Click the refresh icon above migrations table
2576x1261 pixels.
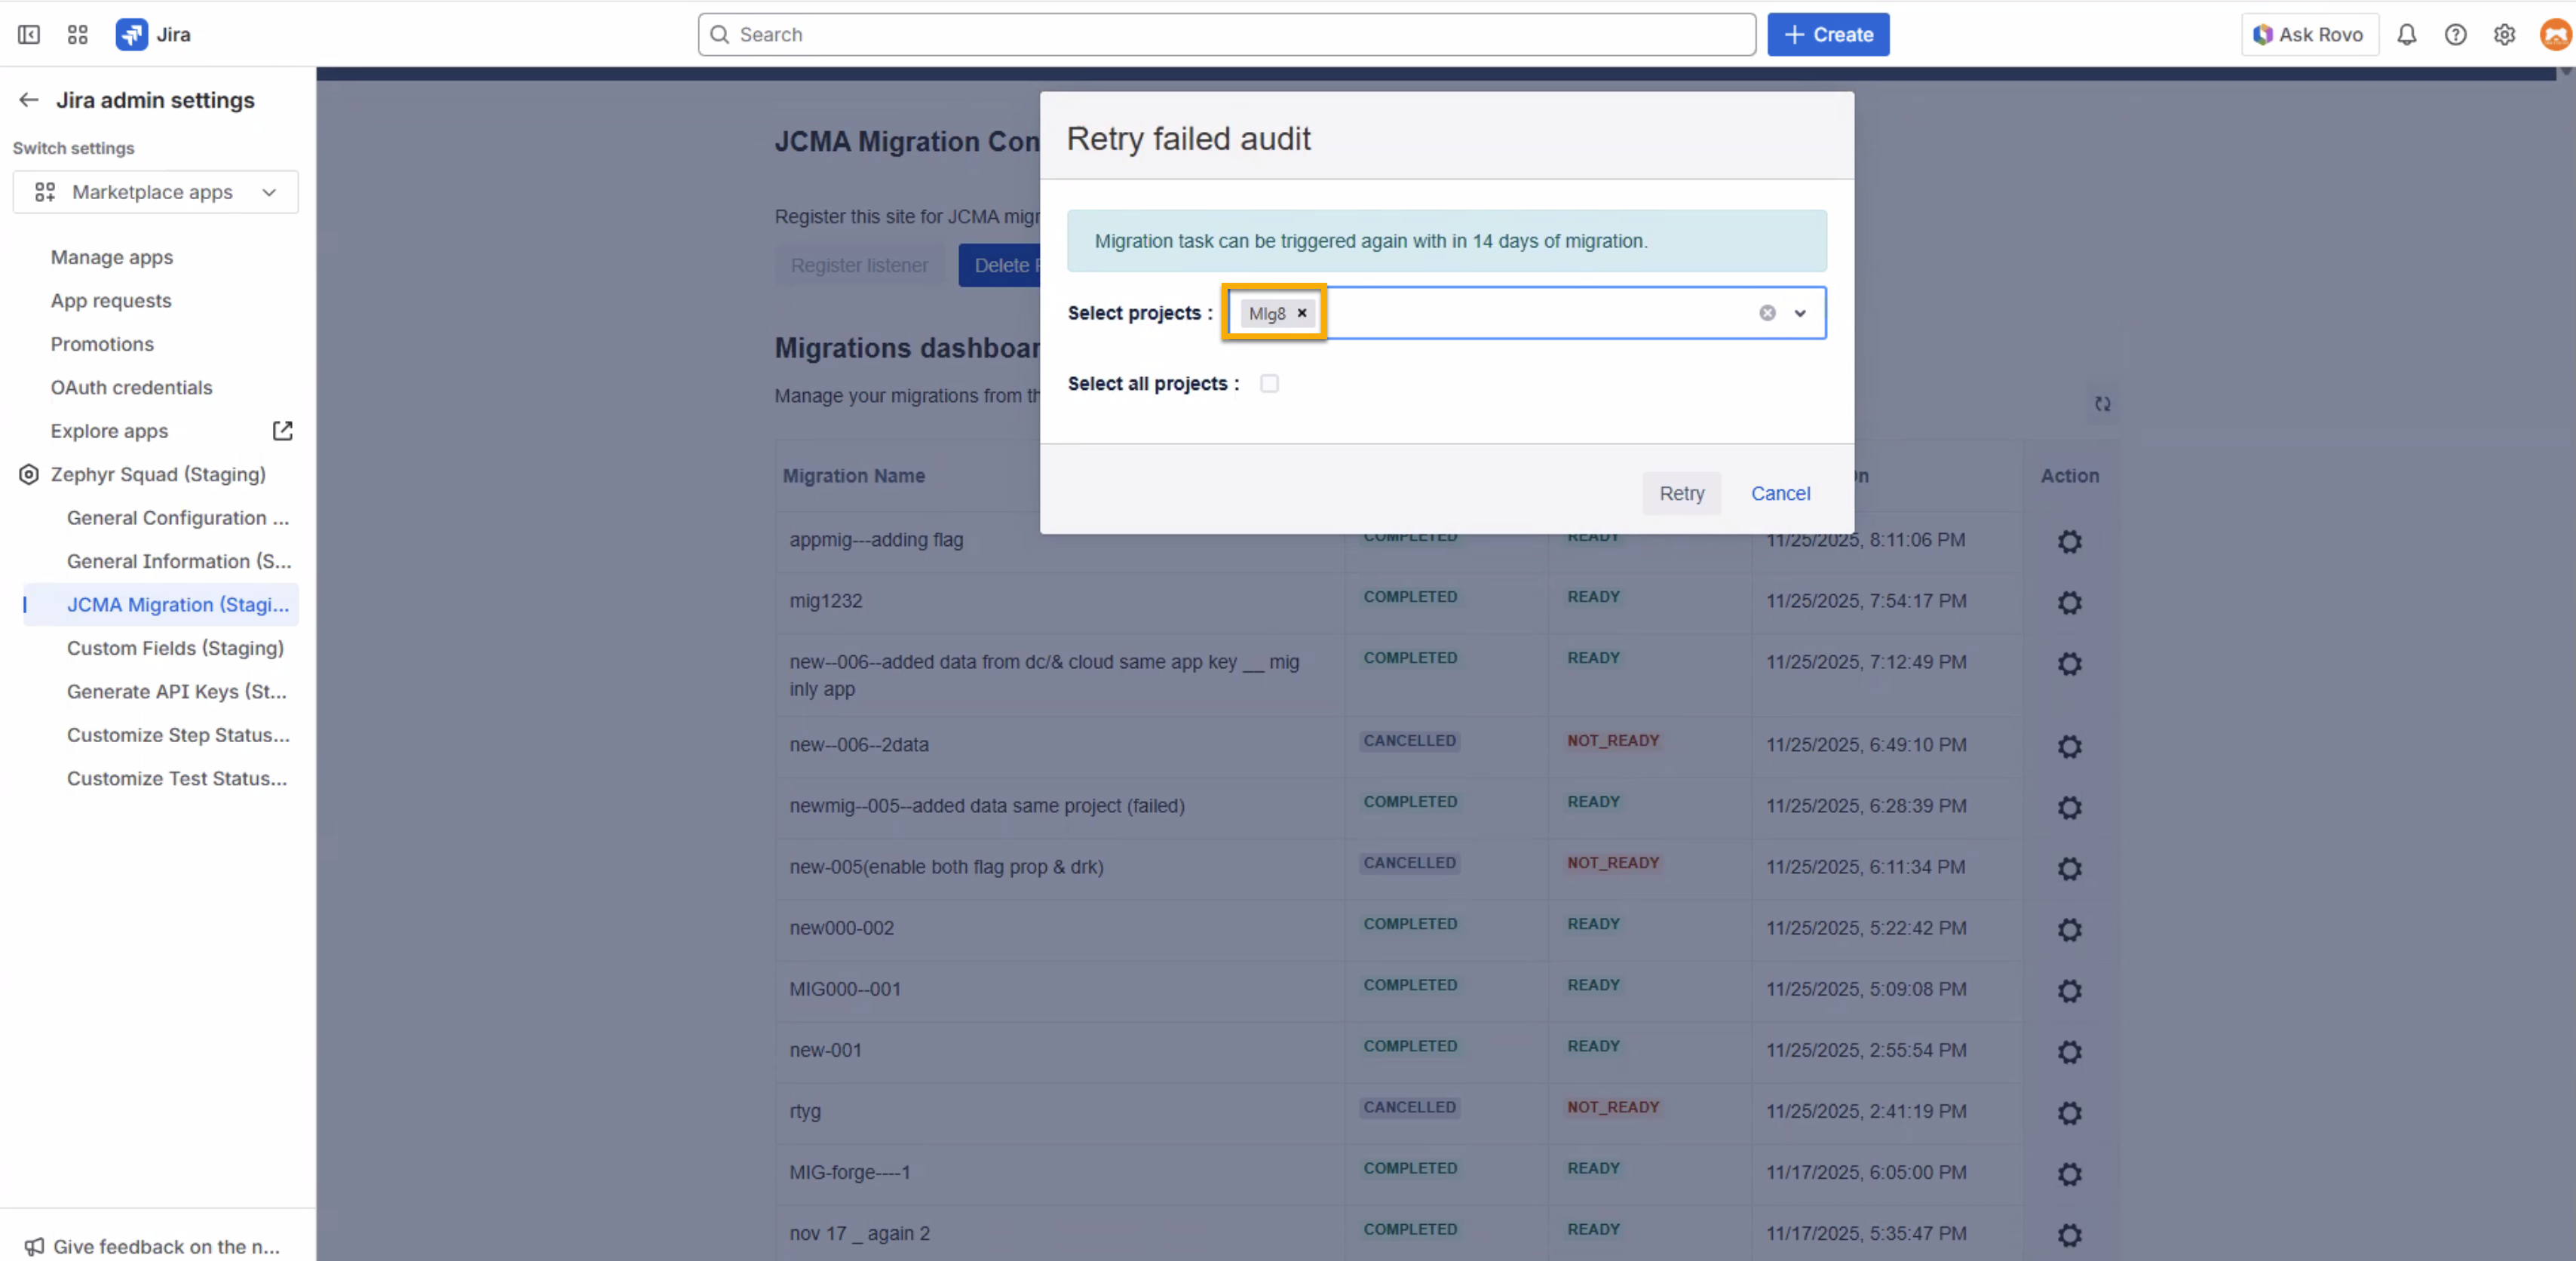[x=2103, y=404]
